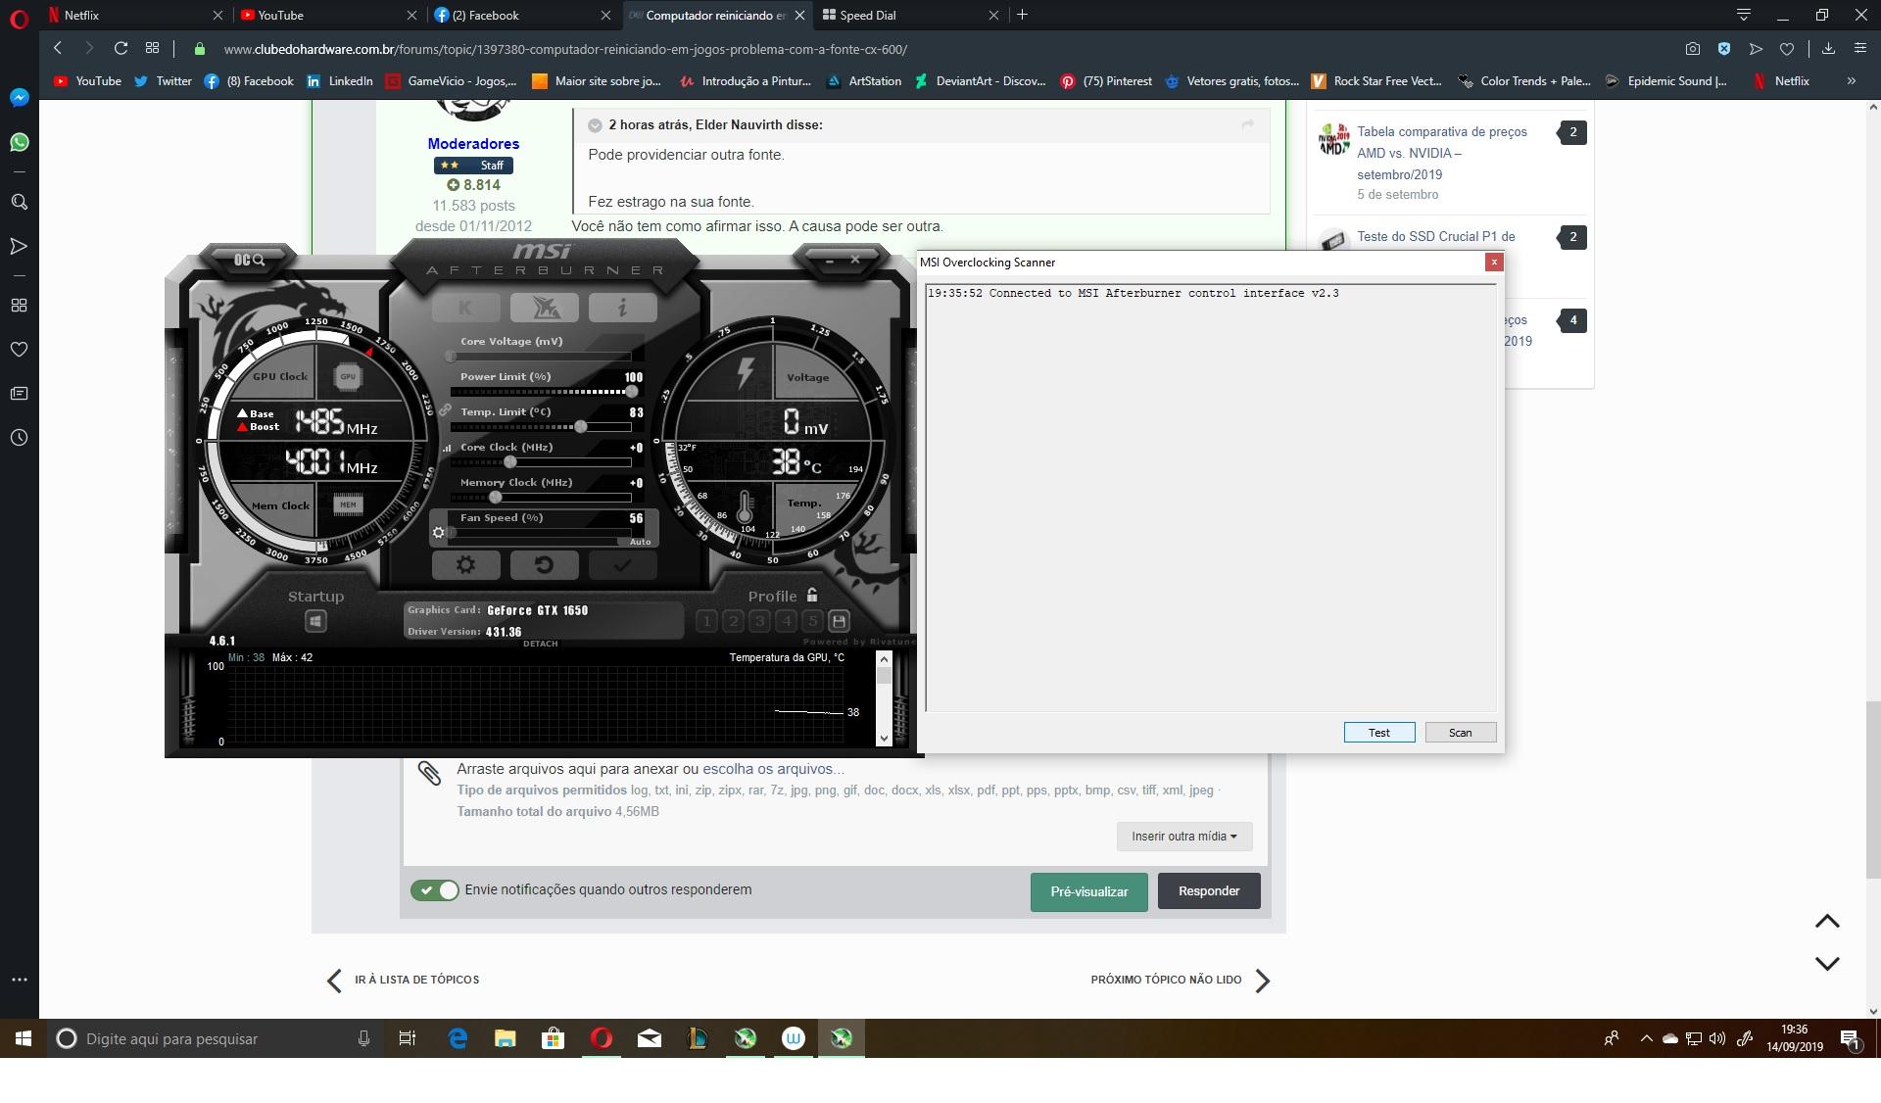Open Opera Easy Setup menu

[1859, 48]
